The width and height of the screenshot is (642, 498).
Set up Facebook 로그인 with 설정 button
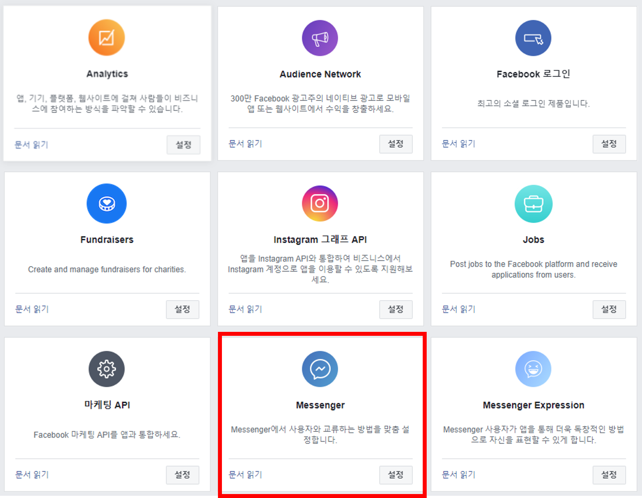(609, 144)
